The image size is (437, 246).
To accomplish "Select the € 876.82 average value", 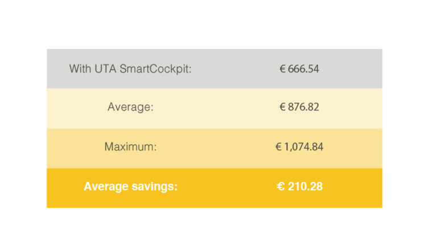I will click(x=299, y=107).
